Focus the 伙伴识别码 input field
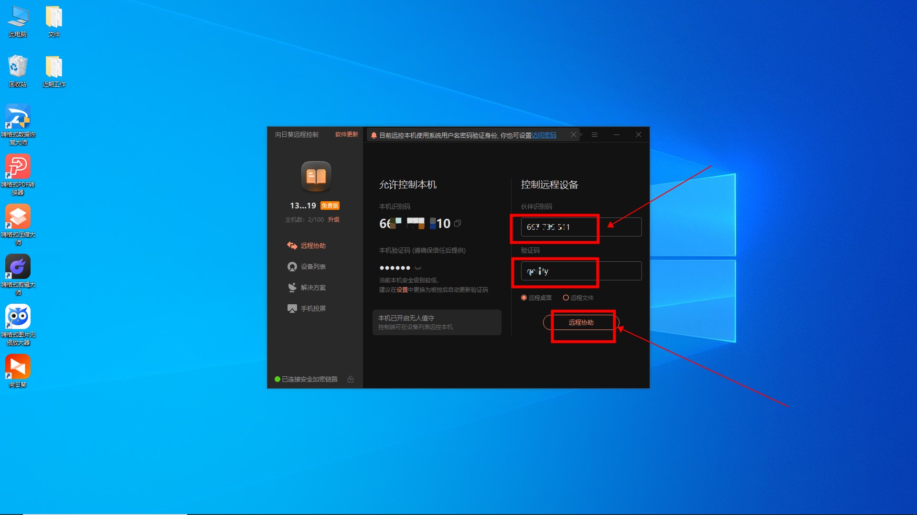Viewport: 917px width, 515px height. pos(581,227)
